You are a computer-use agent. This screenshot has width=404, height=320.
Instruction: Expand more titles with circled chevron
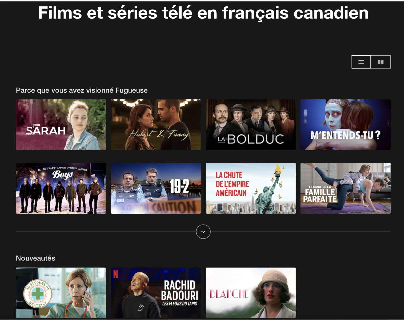pyautogui.click(x=203, y=231)
